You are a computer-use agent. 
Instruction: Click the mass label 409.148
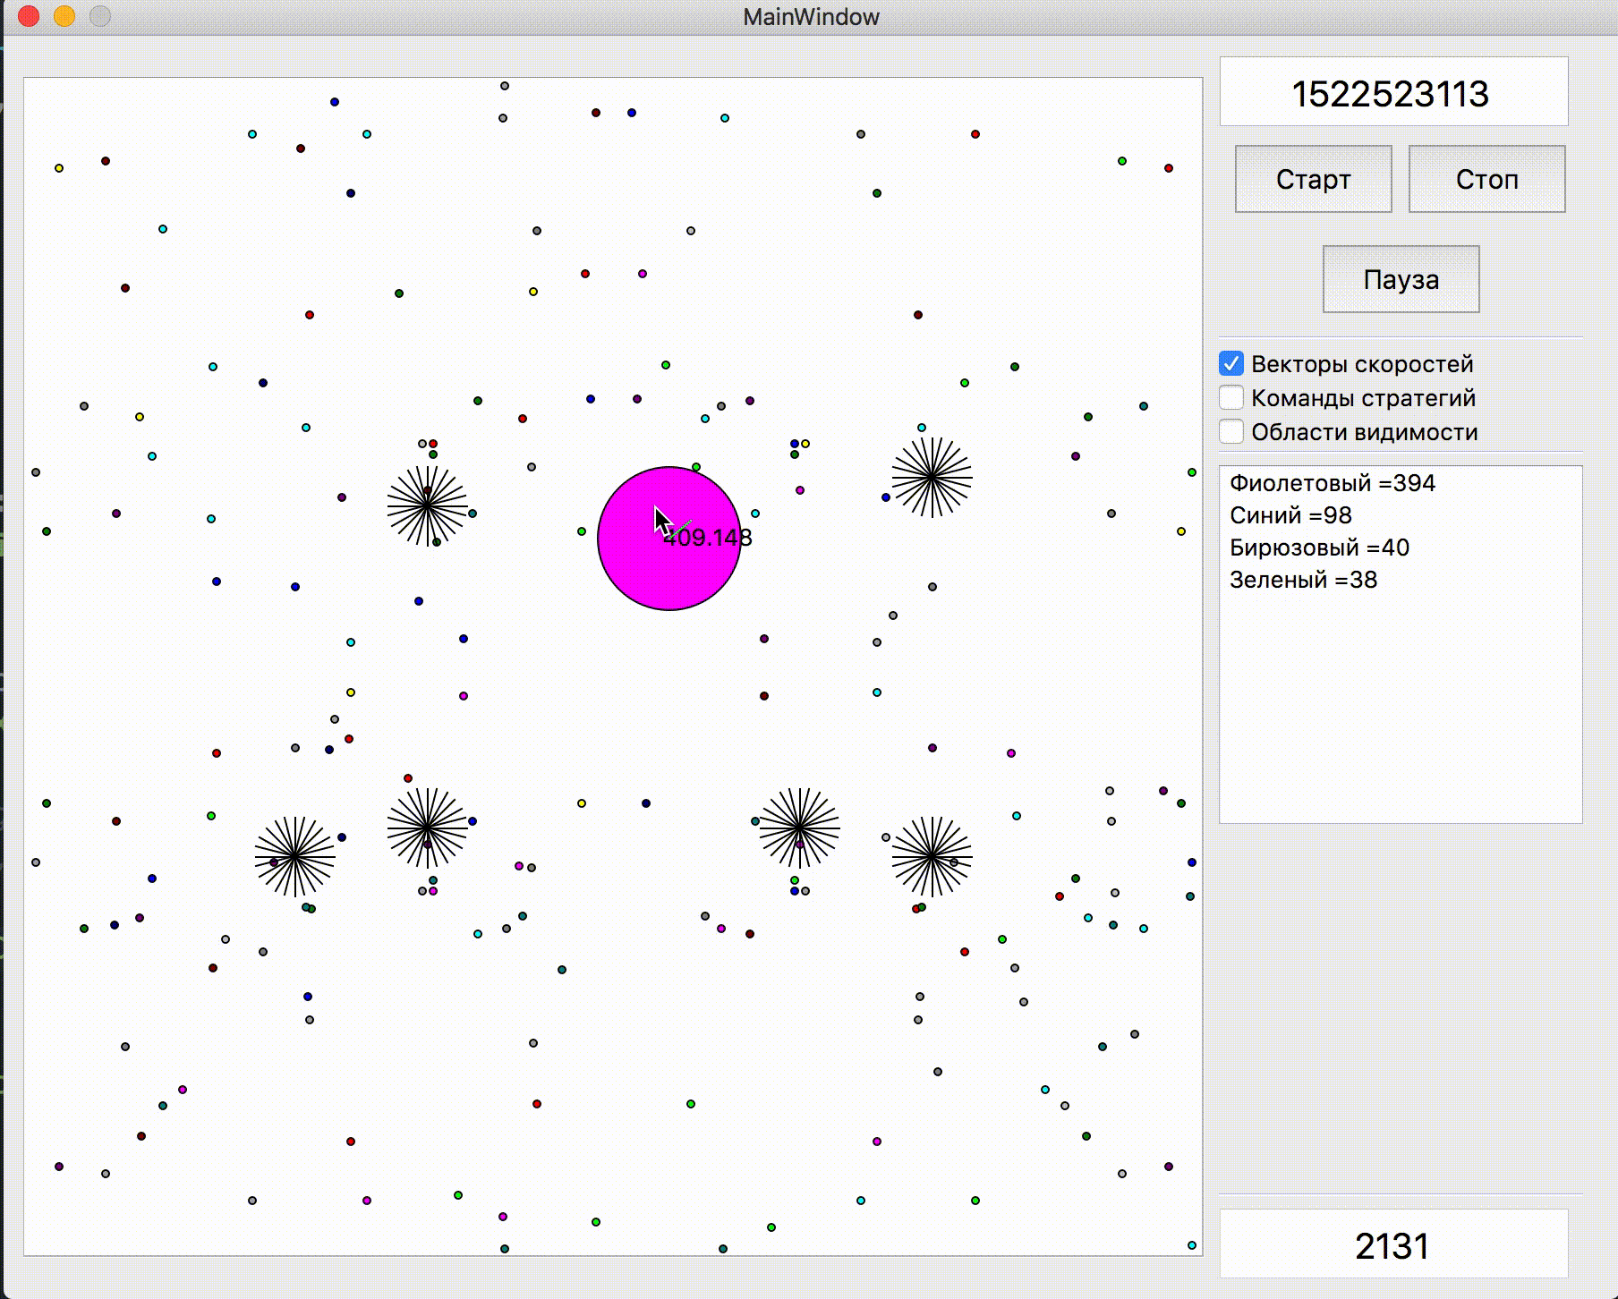(707, 537)
